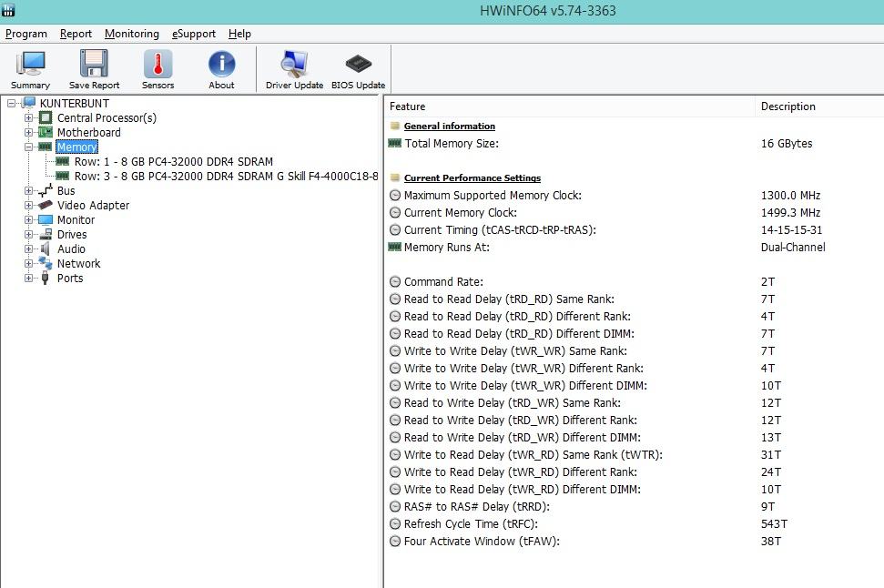The height and width of the screenshot is (588, 884).
Task: Click the Row: 1 memory stick icon
Action: tap(63, 161)
